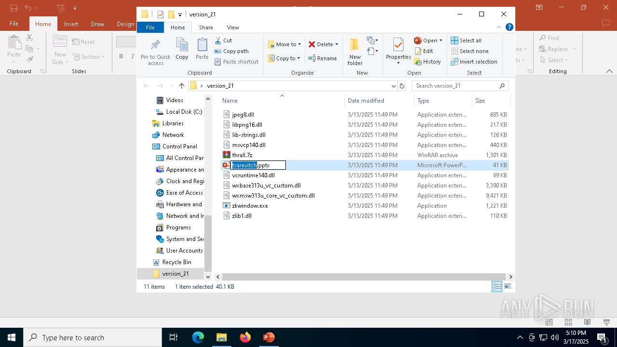Click Pin to Quick access icon

[155, 52]
